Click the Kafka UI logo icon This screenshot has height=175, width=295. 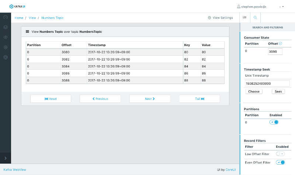pos(11,6)
